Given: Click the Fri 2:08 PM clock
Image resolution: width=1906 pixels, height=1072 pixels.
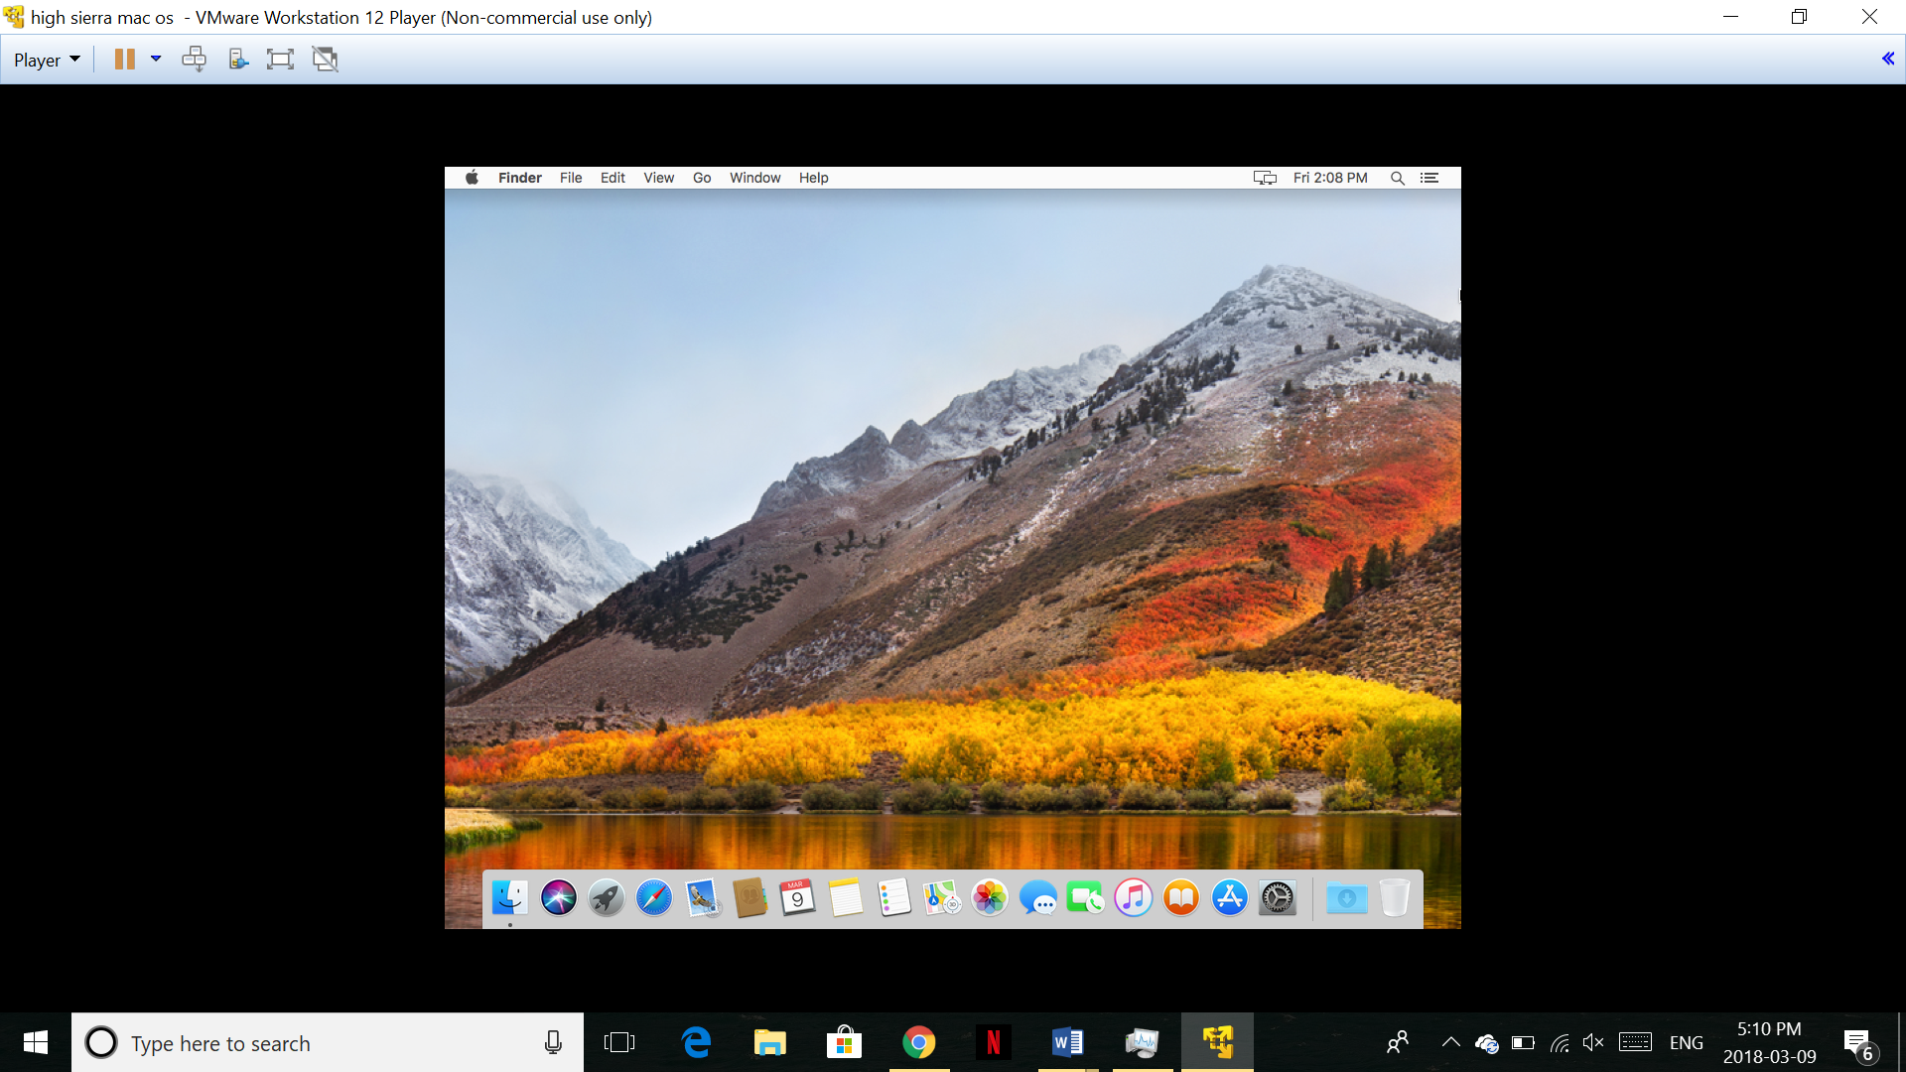Looking at the screenshot, I should pos(1330,178).
